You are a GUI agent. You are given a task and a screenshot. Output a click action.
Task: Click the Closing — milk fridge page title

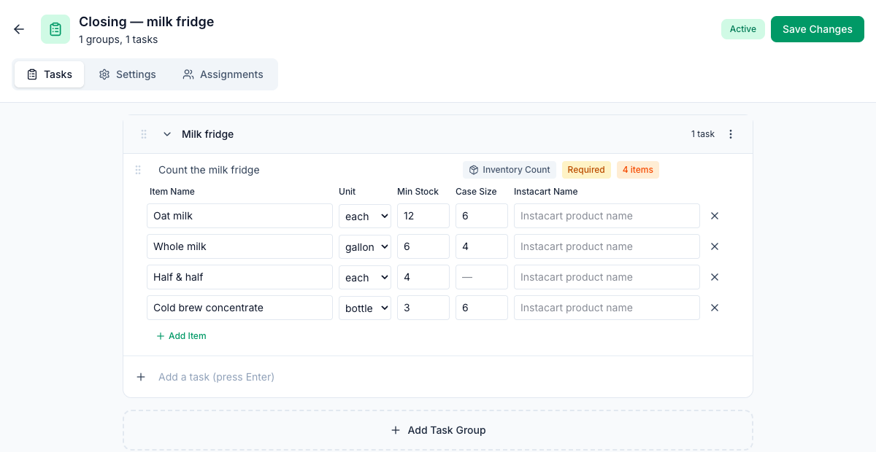click(147, 22)
